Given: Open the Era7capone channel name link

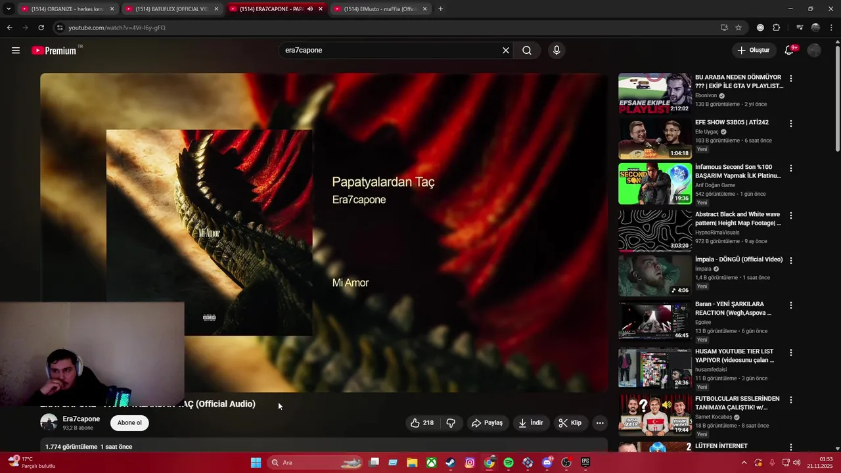Looking at the screenshot, I should point(81,419).
